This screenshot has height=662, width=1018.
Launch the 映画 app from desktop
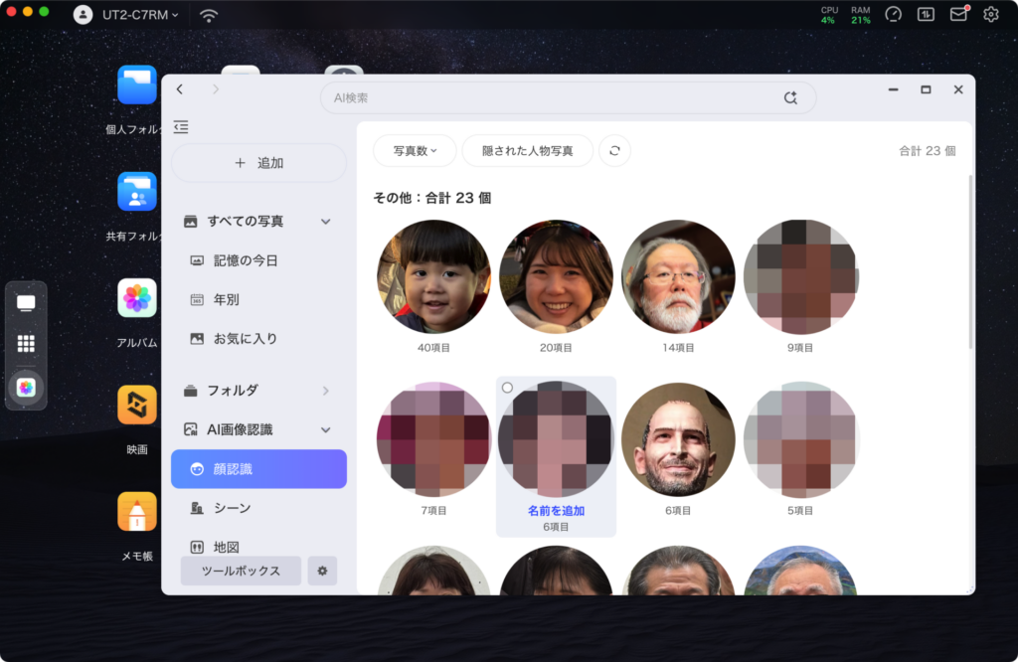pyautogui.click(x=137, y=405)
